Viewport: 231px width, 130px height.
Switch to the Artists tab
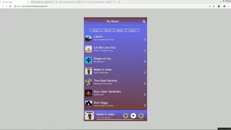[120, 30]
